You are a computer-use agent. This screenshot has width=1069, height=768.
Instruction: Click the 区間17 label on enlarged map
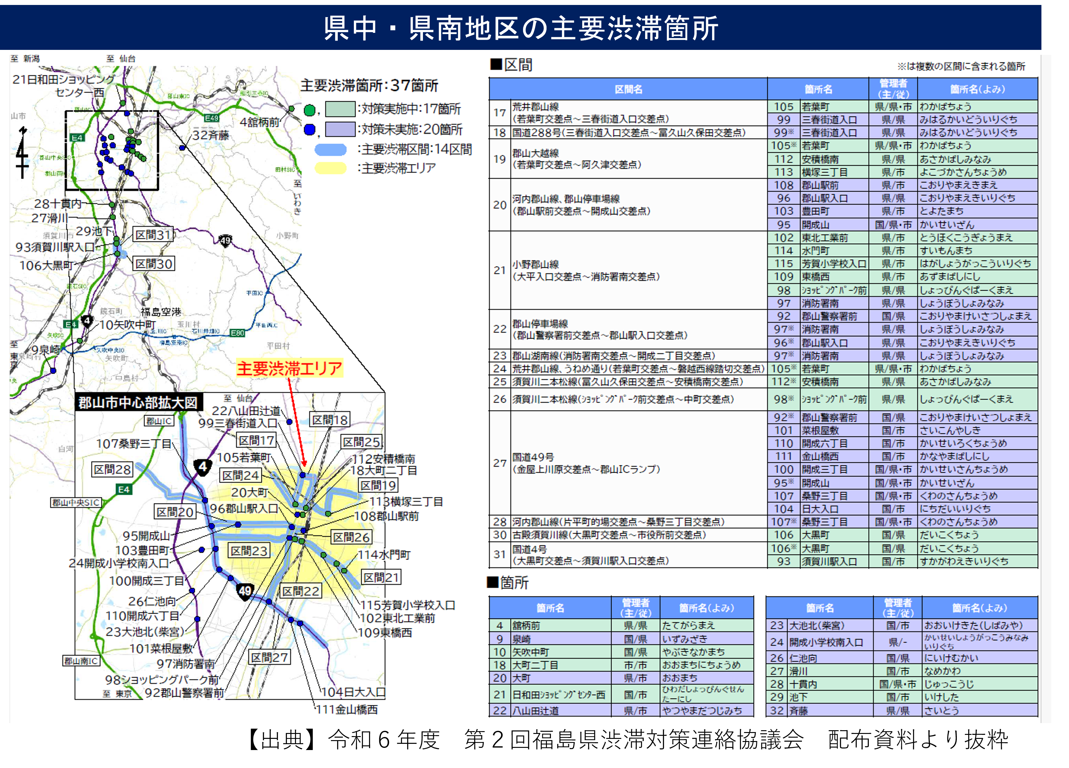point(256,441)
